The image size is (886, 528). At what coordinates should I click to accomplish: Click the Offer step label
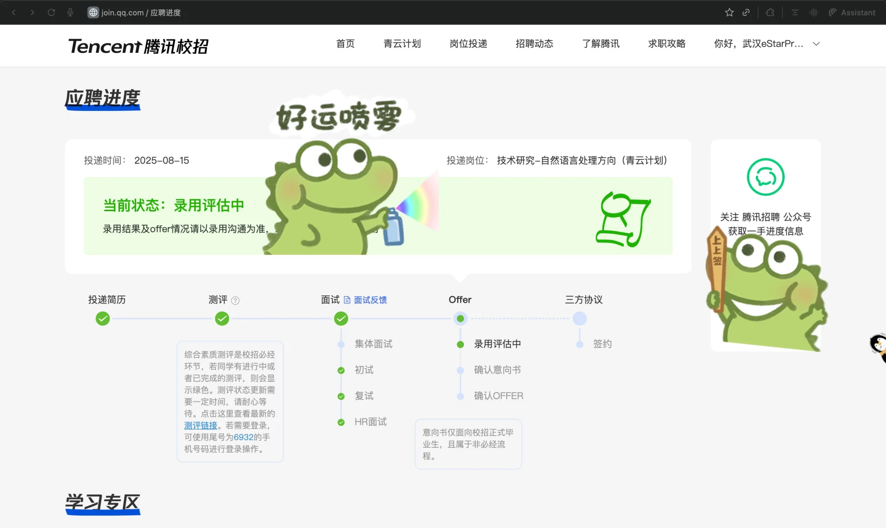coord(460,300)
